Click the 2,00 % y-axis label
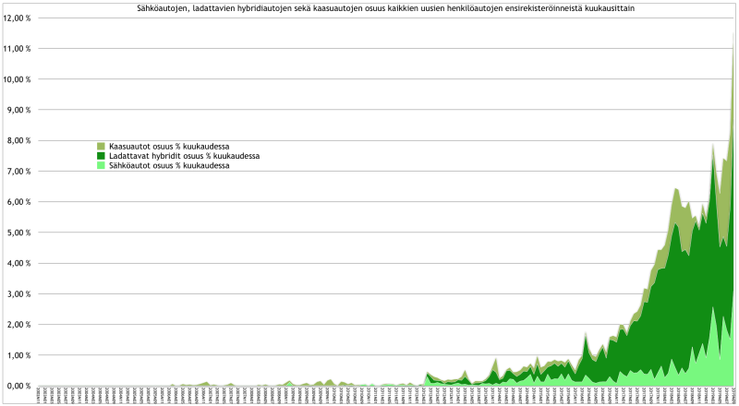 [x=19, y=325]
